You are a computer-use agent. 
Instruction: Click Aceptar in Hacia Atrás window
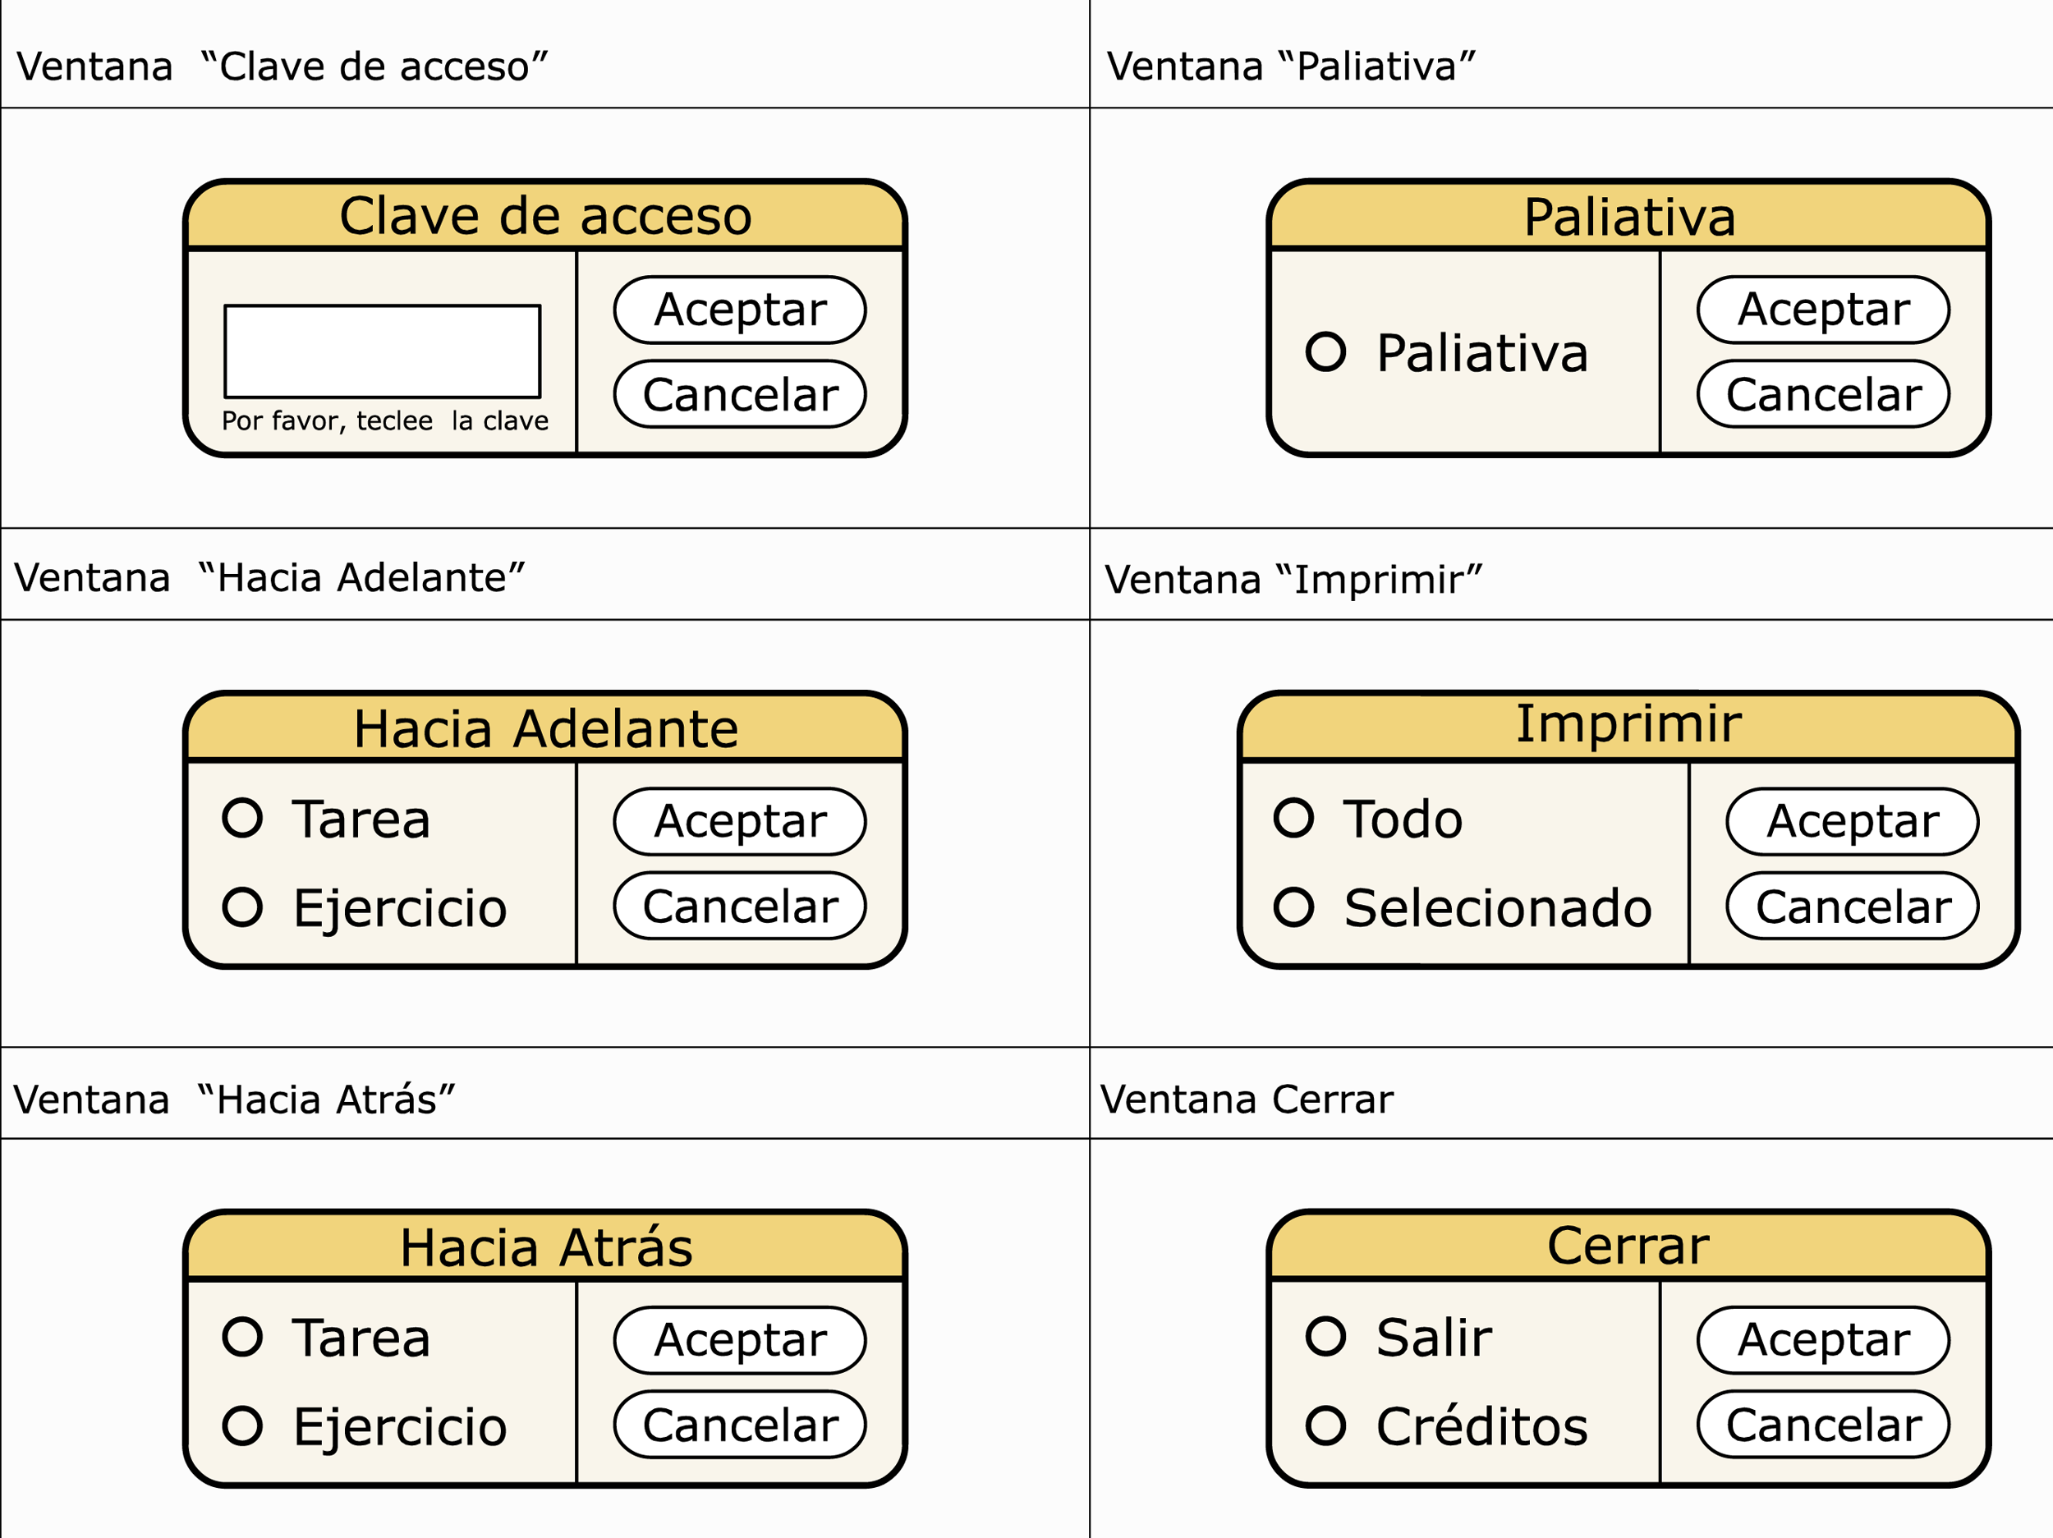(740, 1340)
